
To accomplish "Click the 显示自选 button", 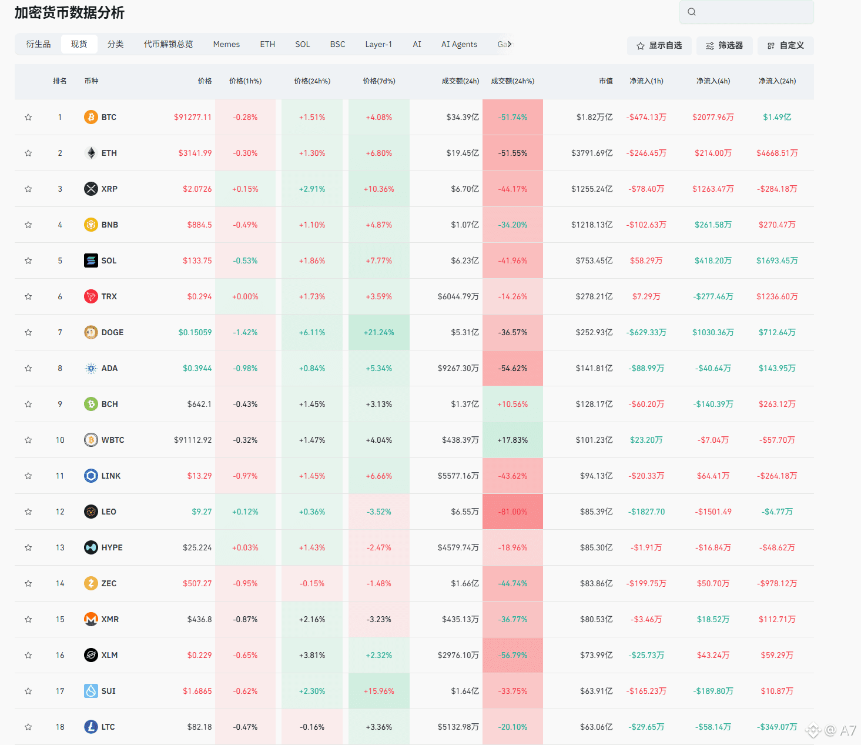I will click(x=659, y=45).
